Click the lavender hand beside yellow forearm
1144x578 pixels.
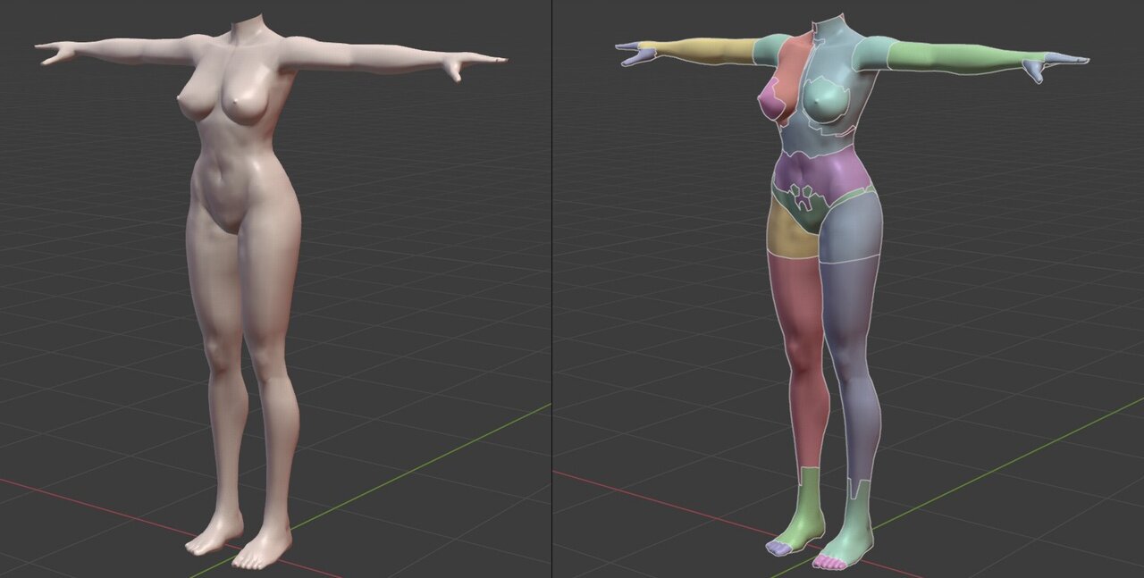(636, 54)
